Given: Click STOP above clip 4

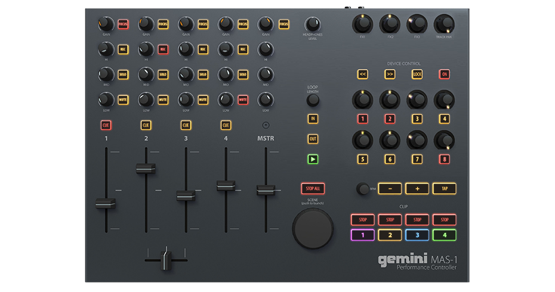Looking at the screenshot, I should tap(445, 219).
